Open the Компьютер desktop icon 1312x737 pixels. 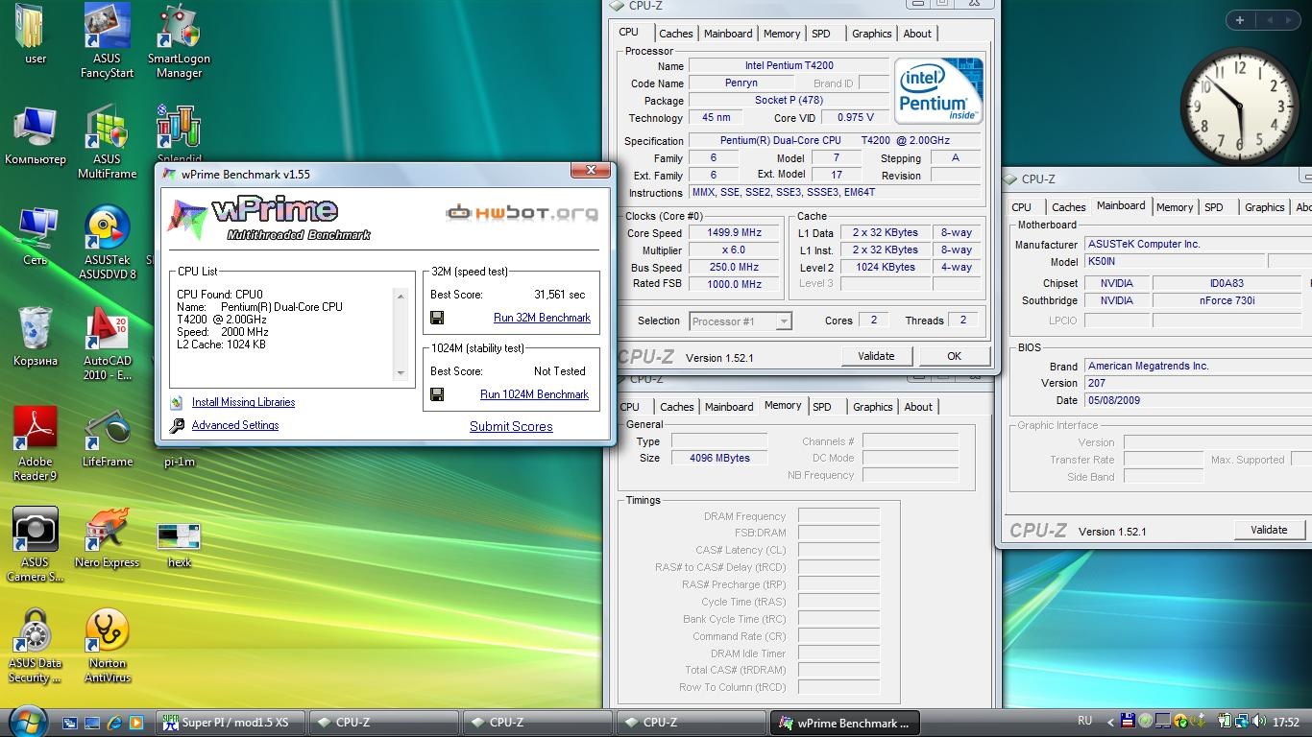pyautogui.click(x=35, y=135)
